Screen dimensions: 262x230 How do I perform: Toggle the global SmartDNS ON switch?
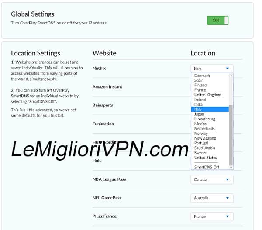217,21
